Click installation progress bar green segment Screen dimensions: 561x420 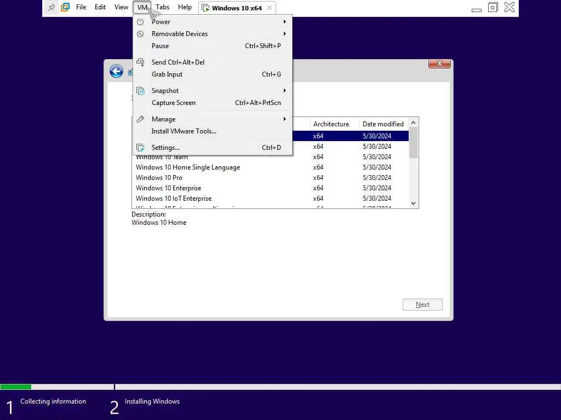pyautogui.click(x=16, y=387)
